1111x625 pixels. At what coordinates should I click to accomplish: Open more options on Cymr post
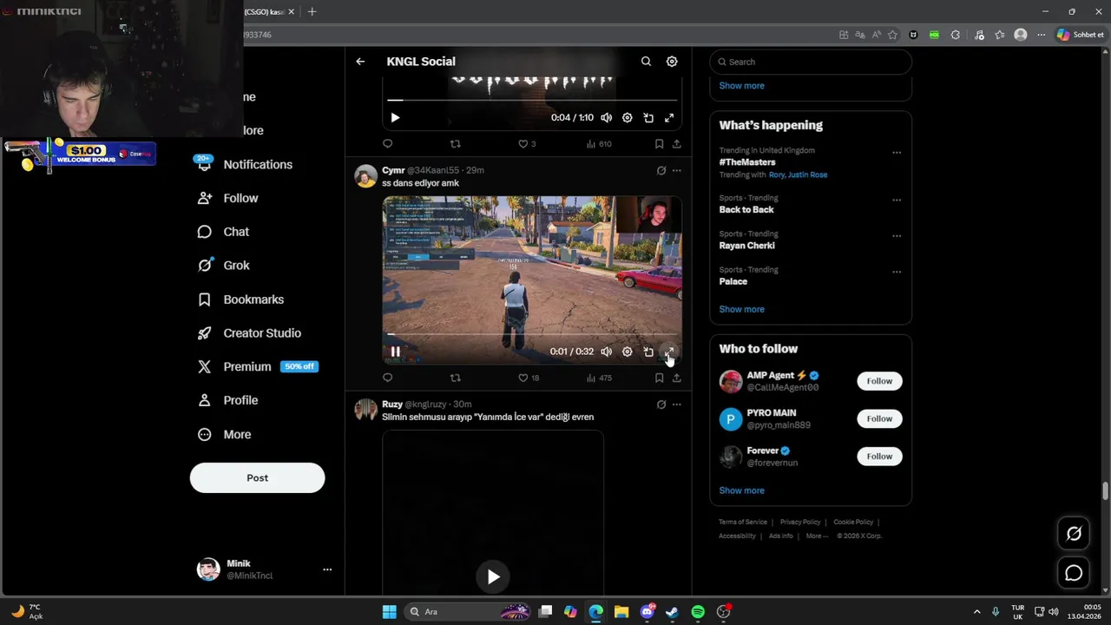(677, 171)
